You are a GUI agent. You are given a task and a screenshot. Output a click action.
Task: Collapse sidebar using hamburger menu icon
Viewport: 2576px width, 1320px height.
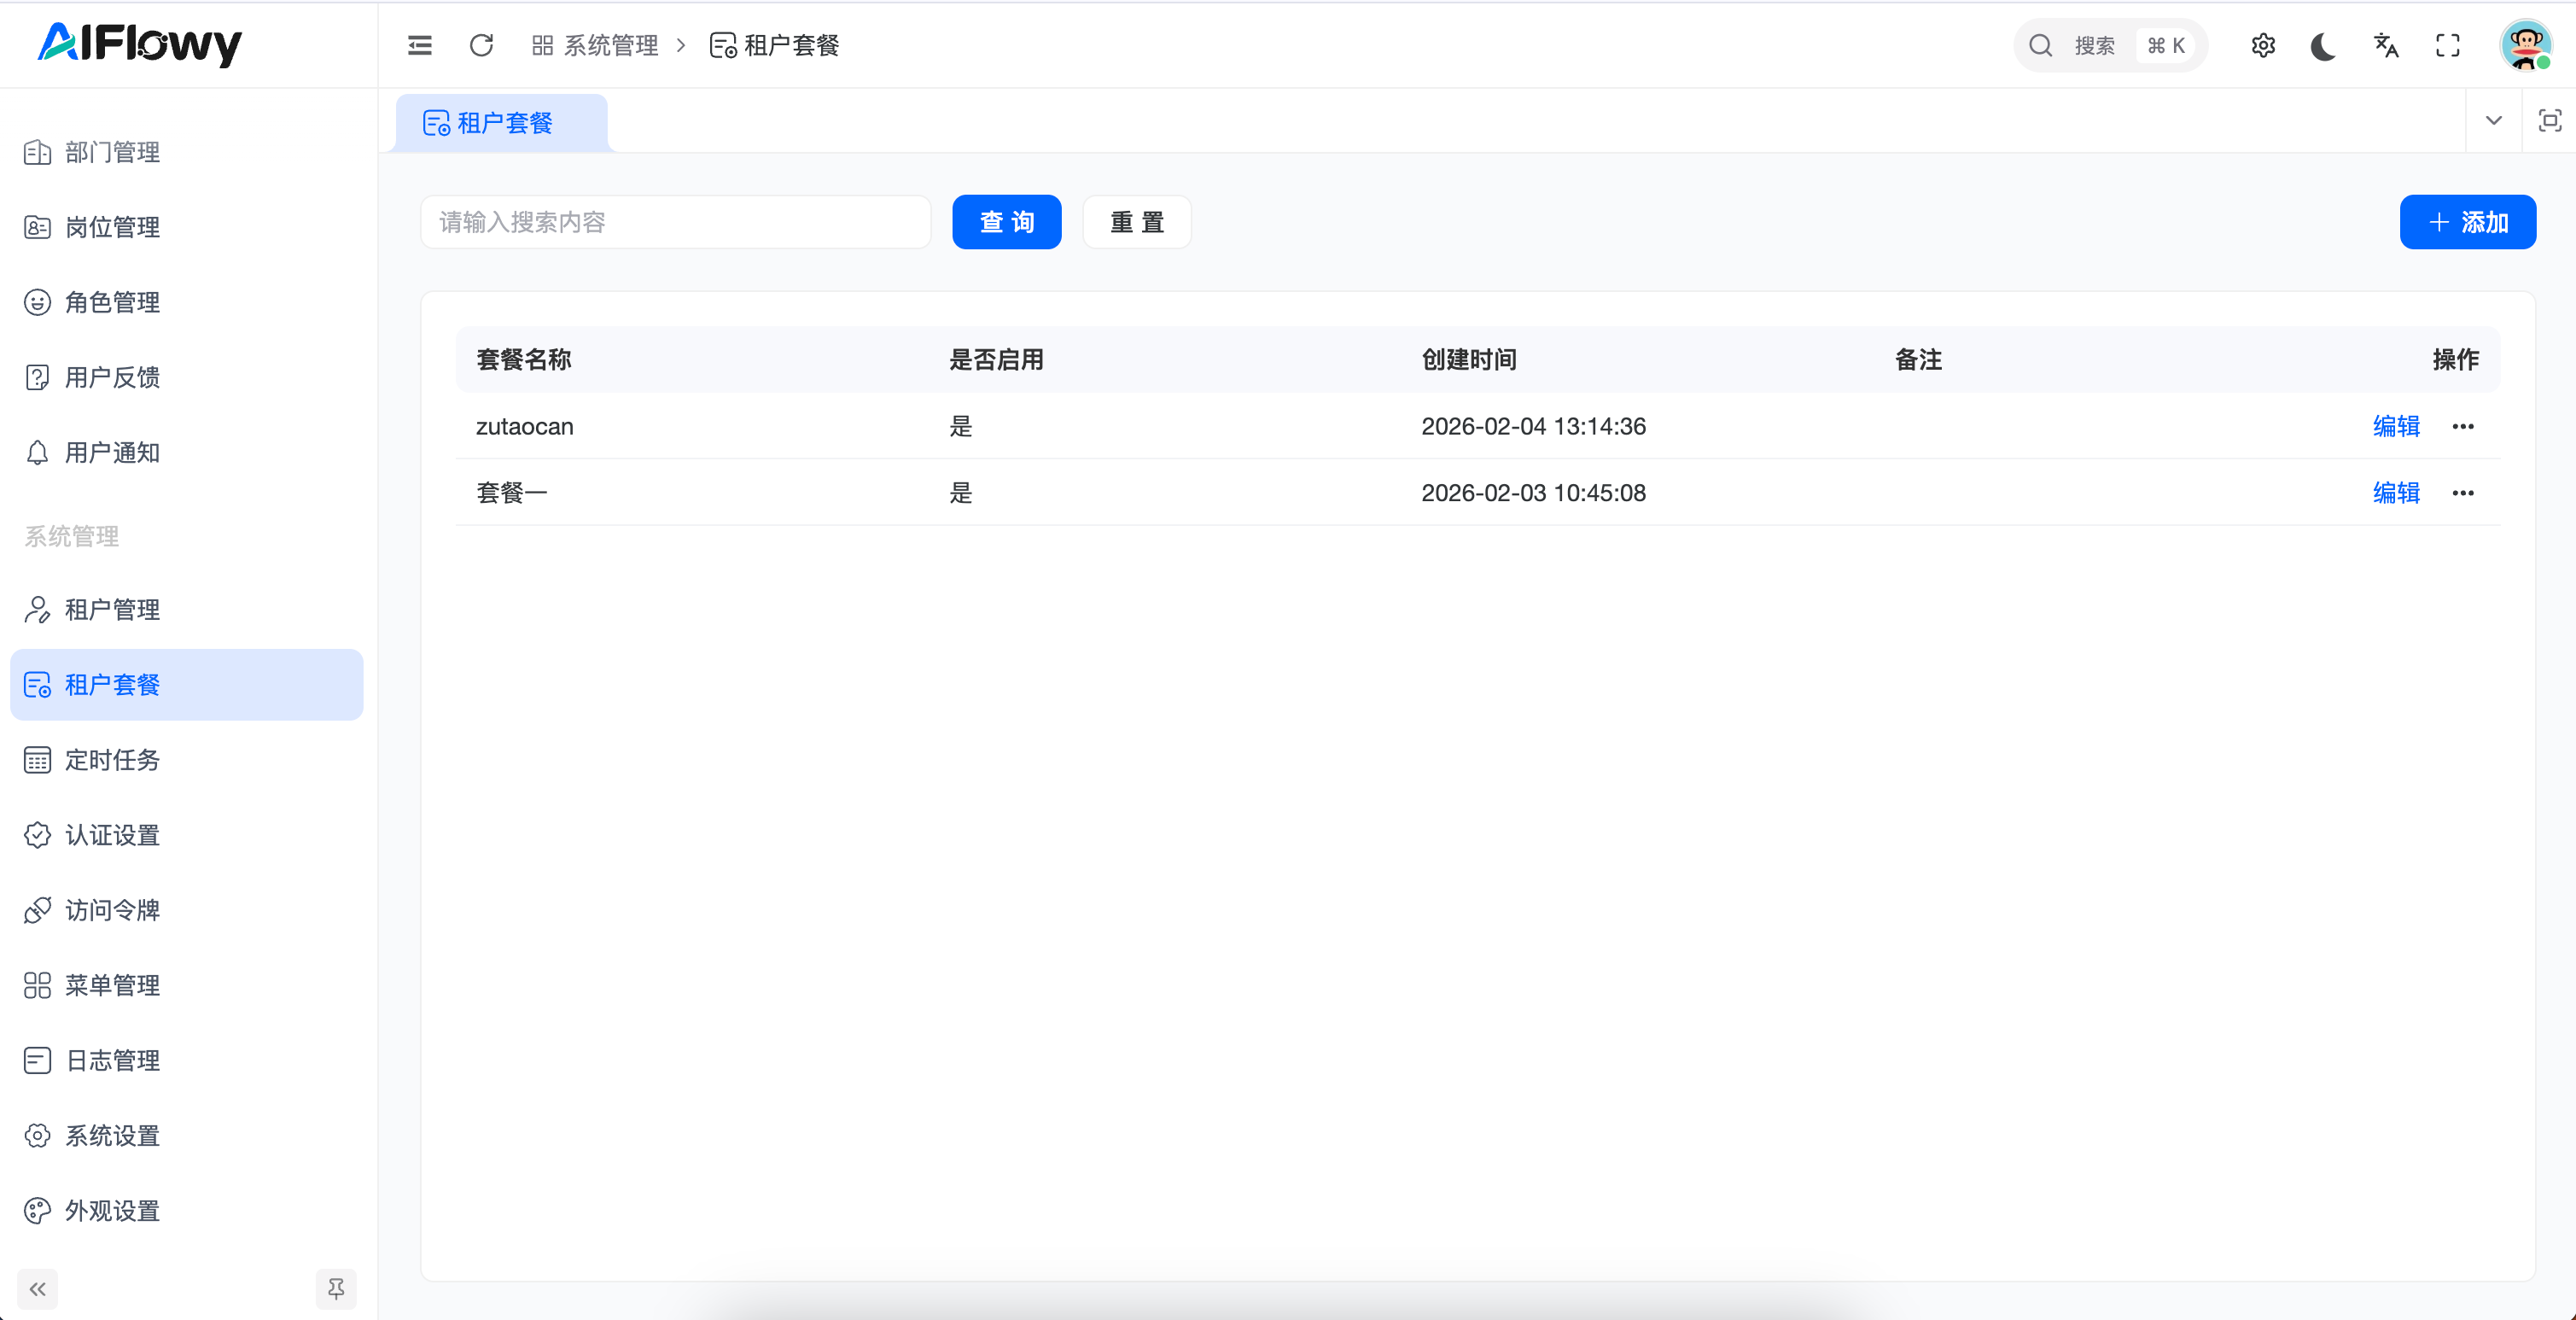[420, 45]
